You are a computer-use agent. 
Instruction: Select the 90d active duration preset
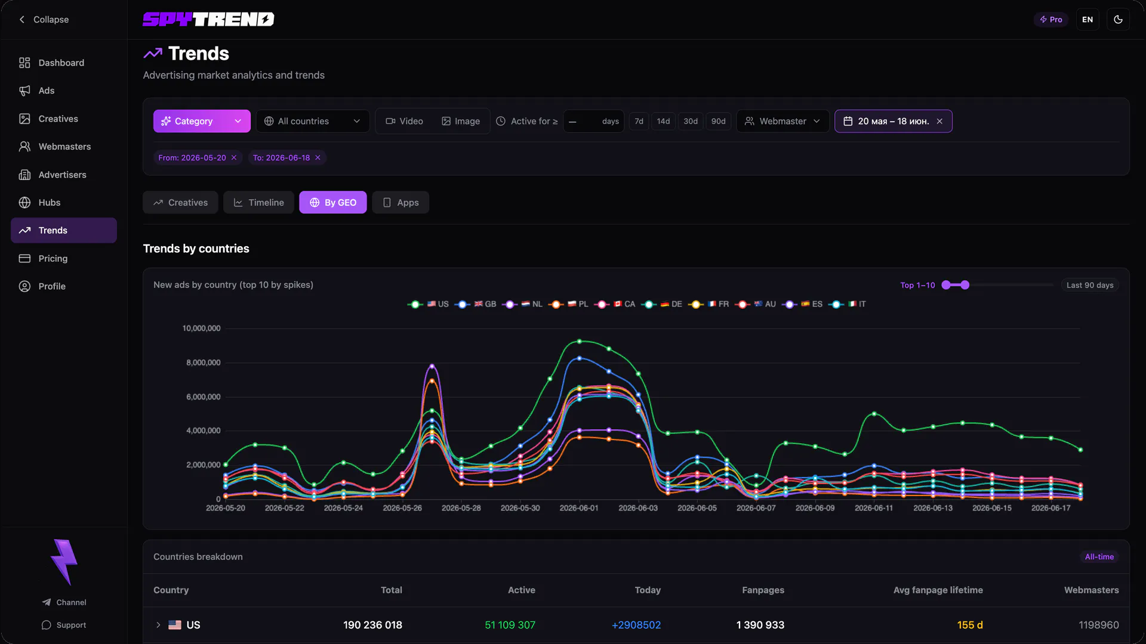pos(718,121)
